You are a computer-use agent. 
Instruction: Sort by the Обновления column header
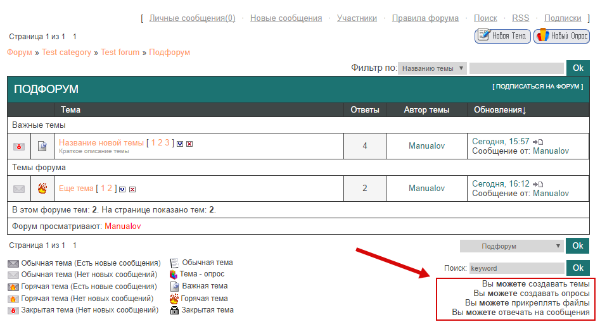tap(500, 110)
